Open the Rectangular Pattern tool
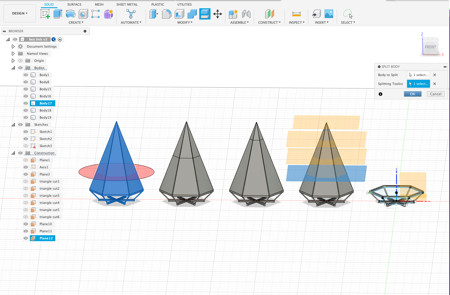Image resolution: width=450 pixels, height=295 pixels. [x=95, y=14]
